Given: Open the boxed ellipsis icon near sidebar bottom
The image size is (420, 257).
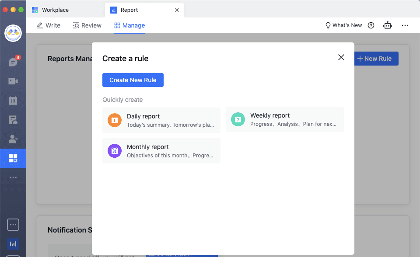Looking at the screenshot, I should click(13, 225).
